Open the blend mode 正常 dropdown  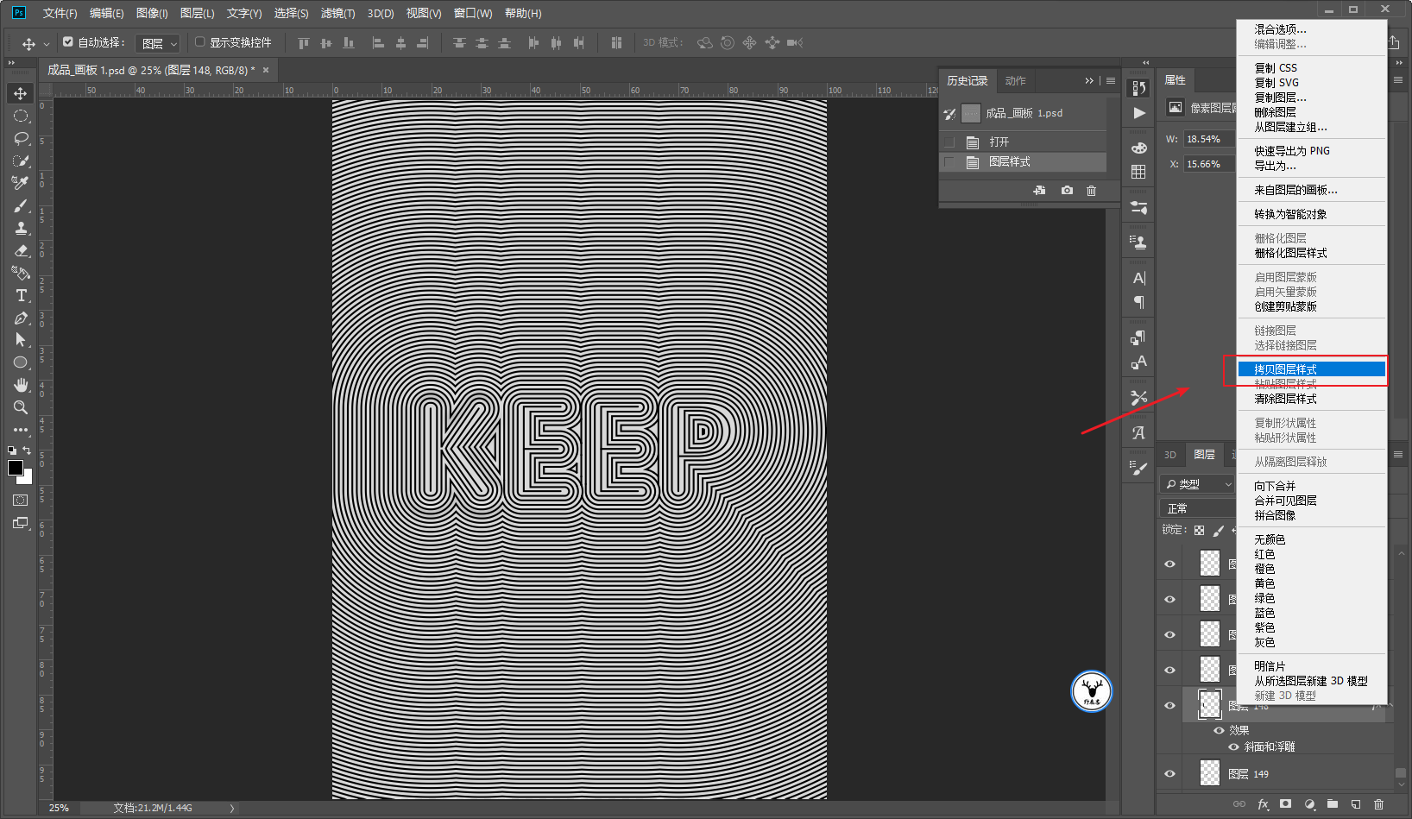point(1198,508)
